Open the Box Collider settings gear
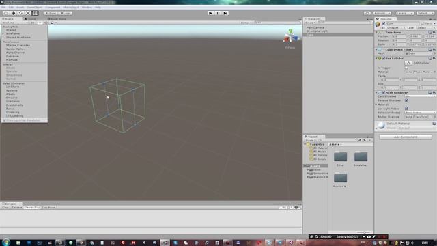 (x=434, y=58)
